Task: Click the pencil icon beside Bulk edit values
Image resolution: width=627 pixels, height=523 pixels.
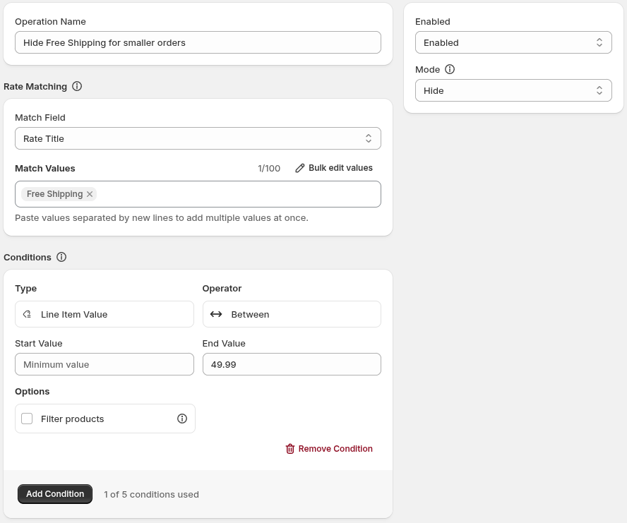Action: click(x=300, y=169)
